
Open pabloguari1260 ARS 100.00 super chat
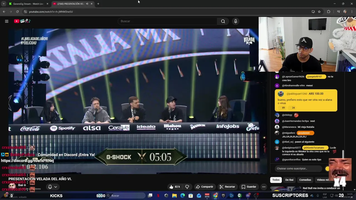[x=306, y=101]
